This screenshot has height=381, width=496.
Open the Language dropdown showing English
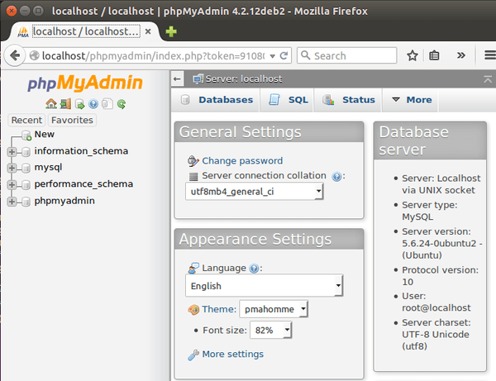point(264,286)
